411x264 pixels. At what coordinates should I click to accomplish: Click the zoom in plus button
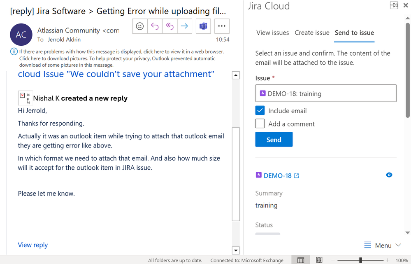(x=388, y=260)
